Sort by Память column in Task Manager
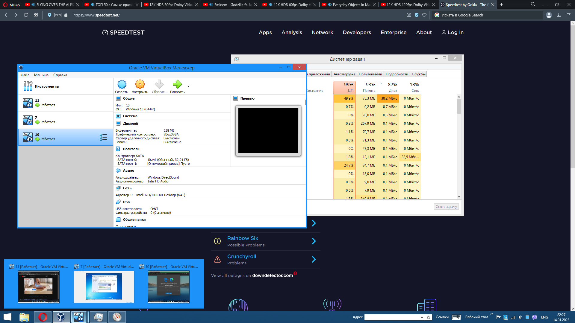Image resolution: width=575 pixels, height=323 pixels. tap(367, 87)
